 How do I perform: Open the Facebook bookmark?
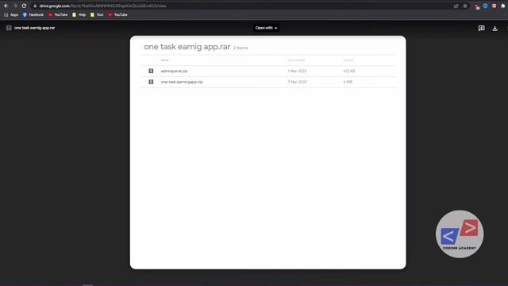click(x=33, y=14)
